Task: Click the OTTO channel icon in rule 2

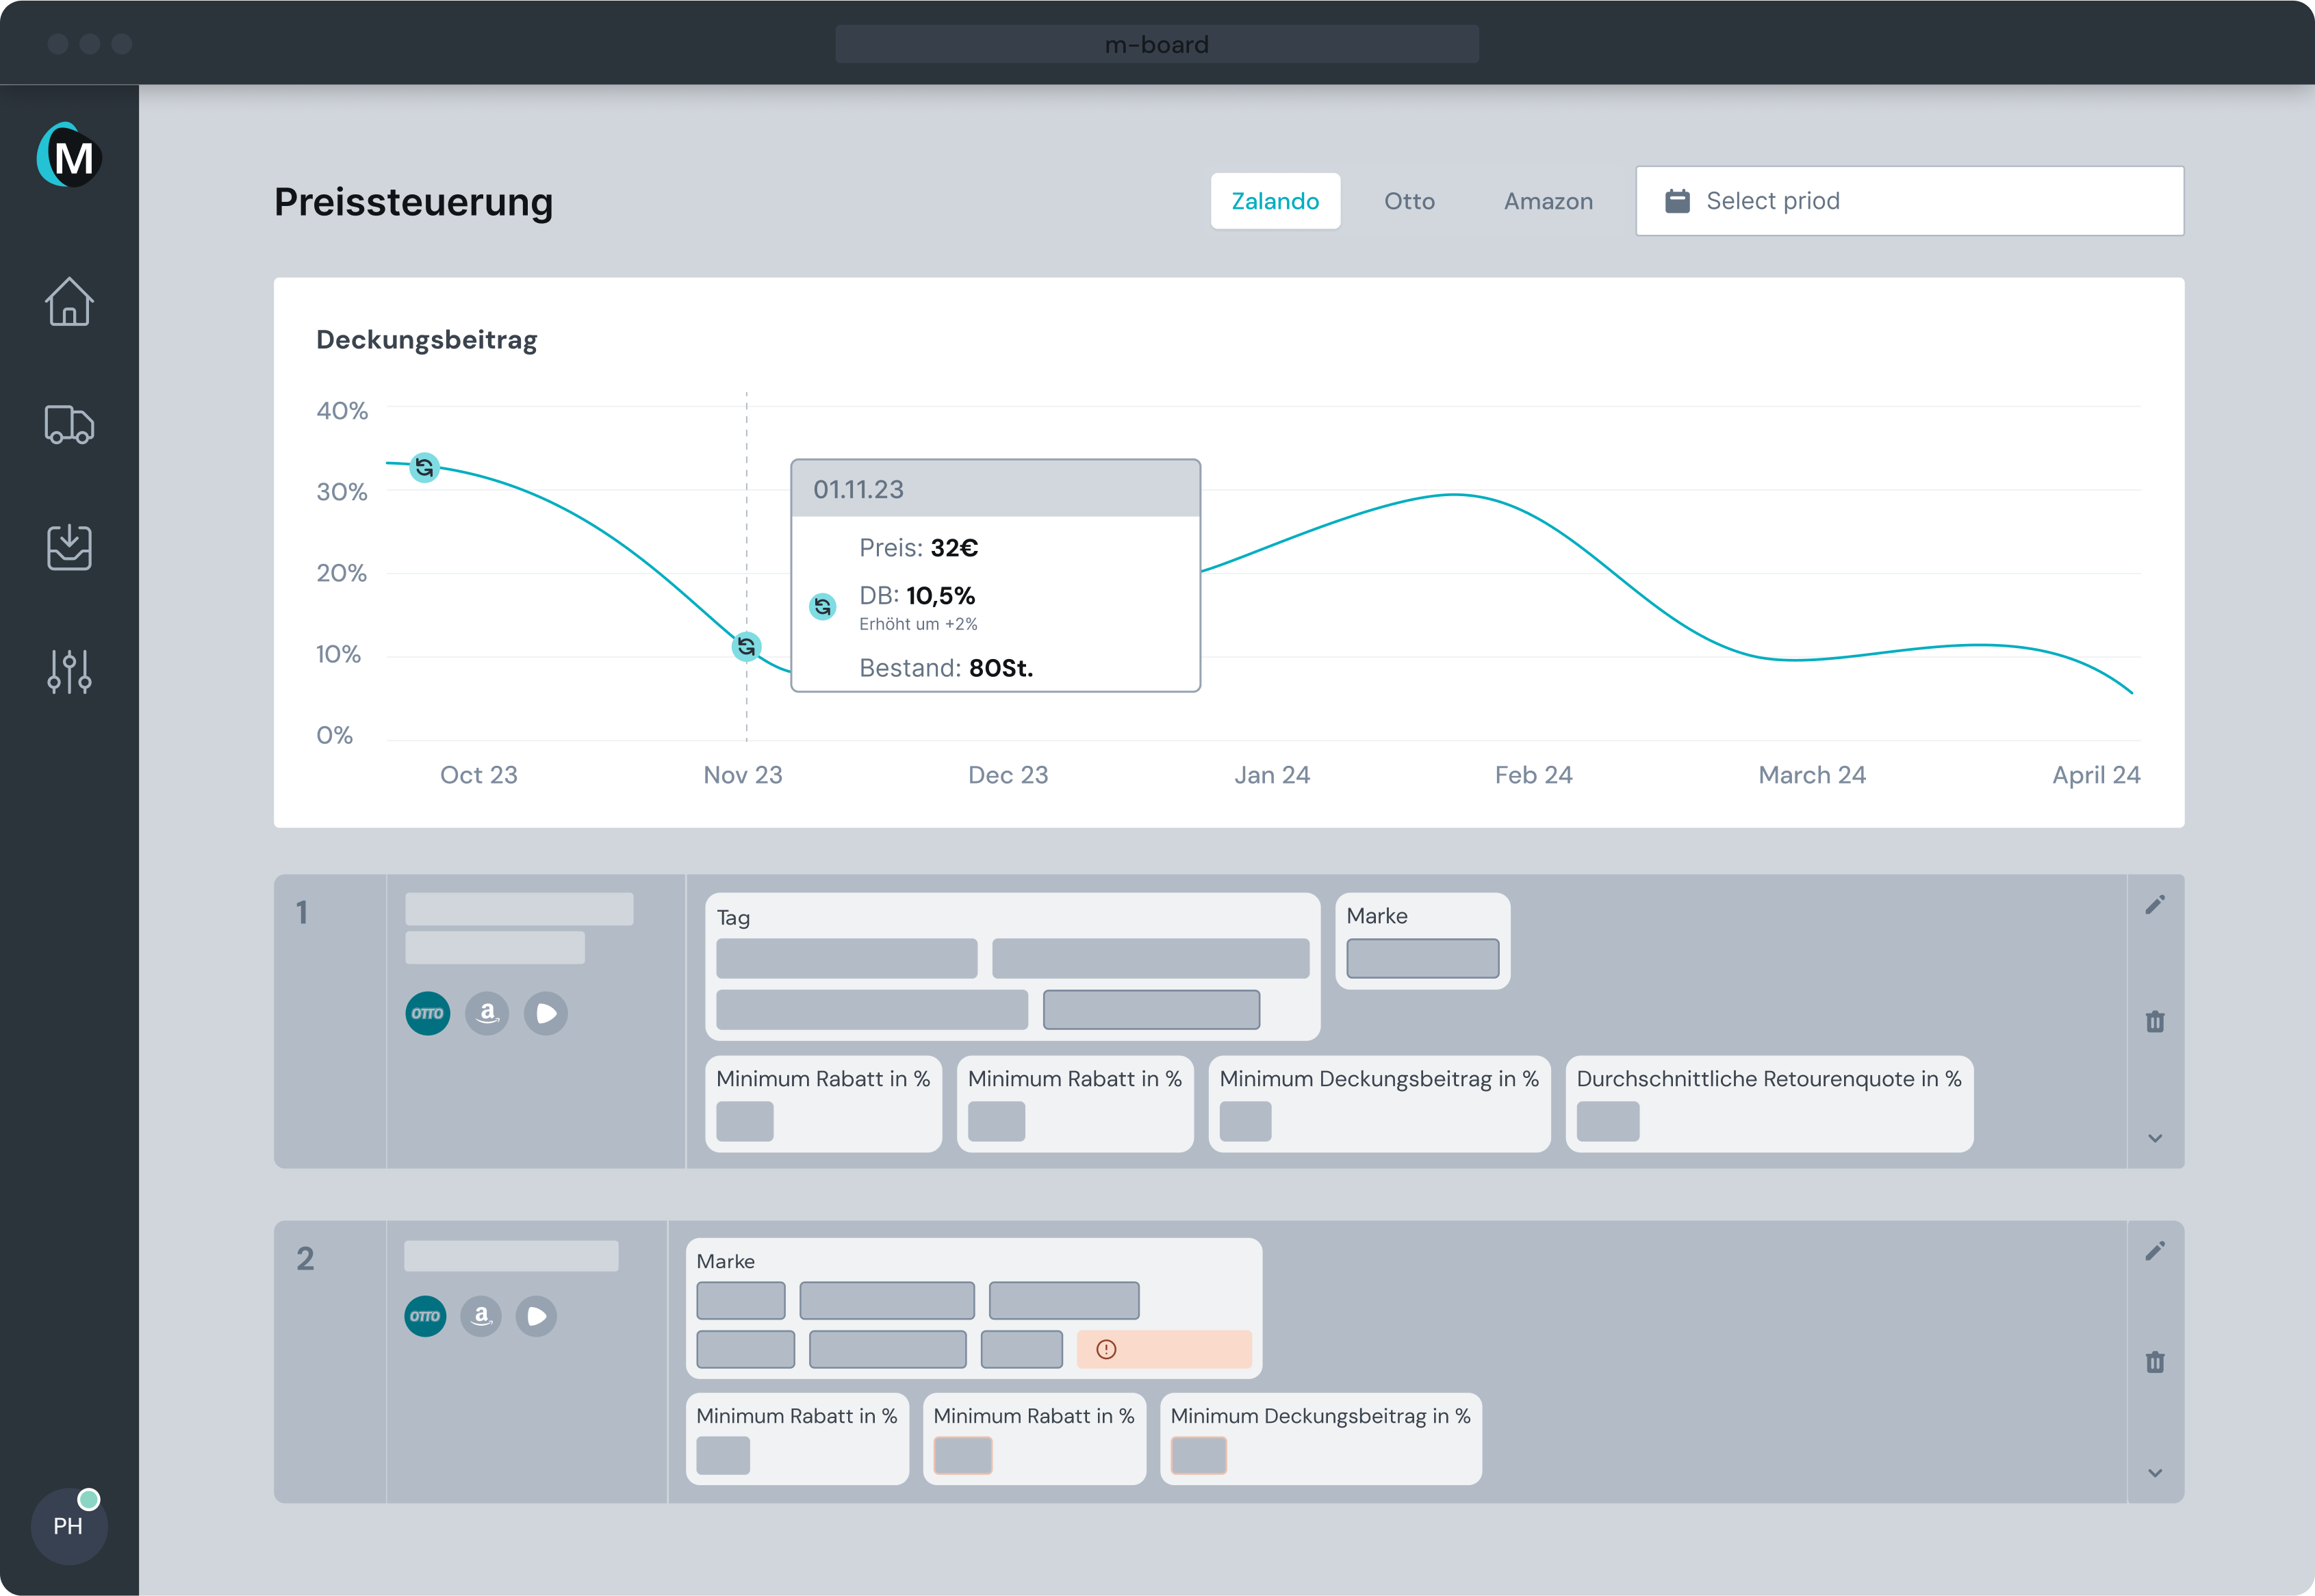Action: pos(425,1316)
